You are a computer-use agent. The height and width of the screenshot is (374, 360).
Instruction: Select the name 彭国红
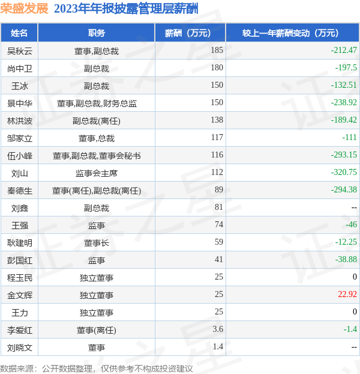pyautogui.click(x=20, y=260)
